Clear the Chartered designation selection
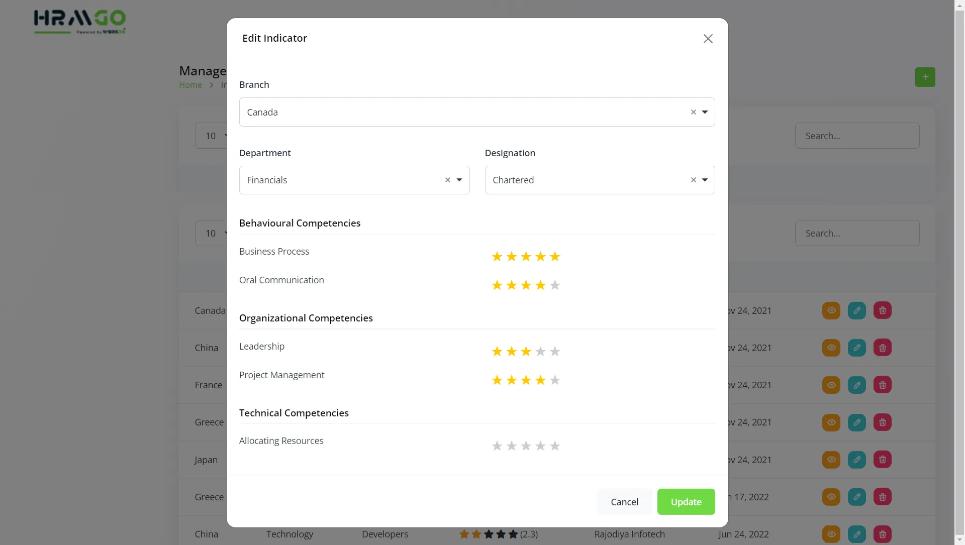This screenshot has height=545, width=965. (693, 180)
